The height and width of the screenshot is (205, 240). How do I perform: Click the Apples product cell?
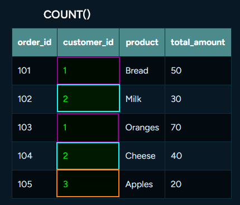(142, 184)
